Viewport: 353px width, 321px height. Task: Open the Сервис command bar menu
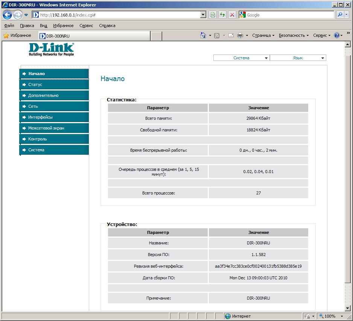pyautogui.click(x=322, y=36)
